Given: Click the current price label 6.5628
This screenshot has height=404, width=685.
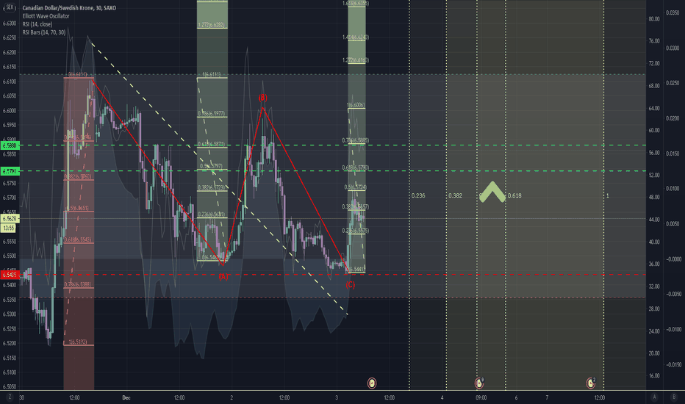Looking at the screenshot, I should (10, 218).
